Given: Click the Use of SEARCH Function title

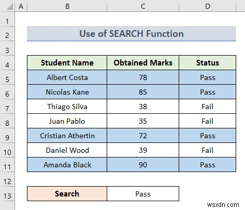Looking at the screenshot, I should point(132,34).
